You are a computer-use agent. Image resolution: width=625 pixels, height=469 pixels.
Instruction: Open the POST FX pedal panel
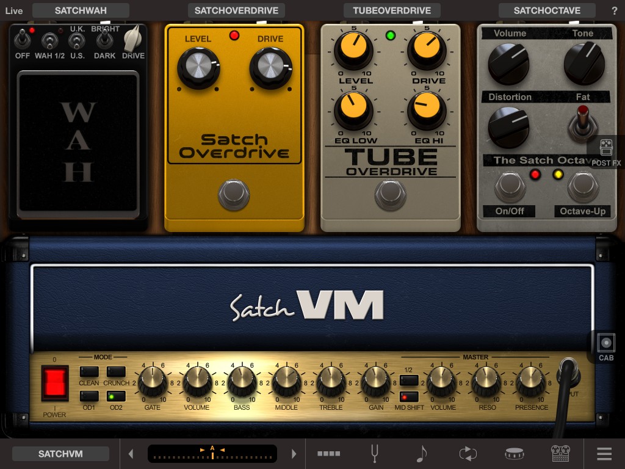click(x=606, y=152)
